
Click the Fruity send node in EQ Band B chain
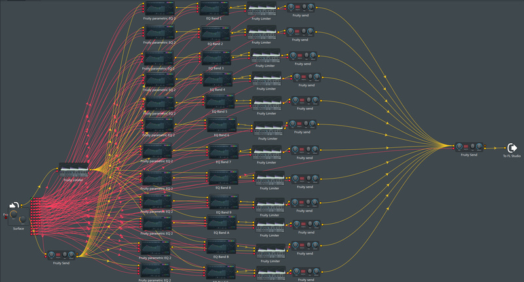point(305,245)
